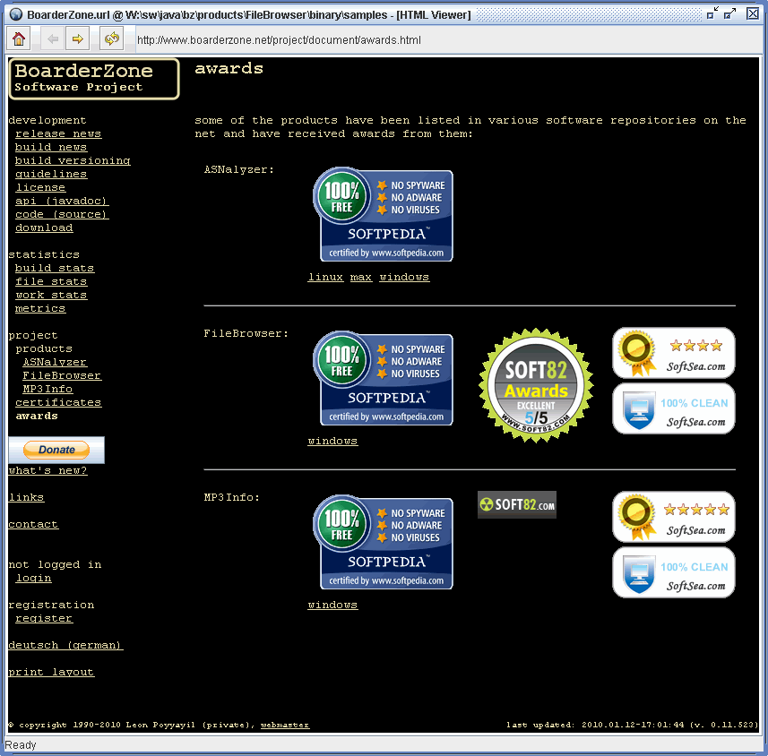Open the build stats link
The width and height of the screenshot is (768, 756).
point(55,268)
